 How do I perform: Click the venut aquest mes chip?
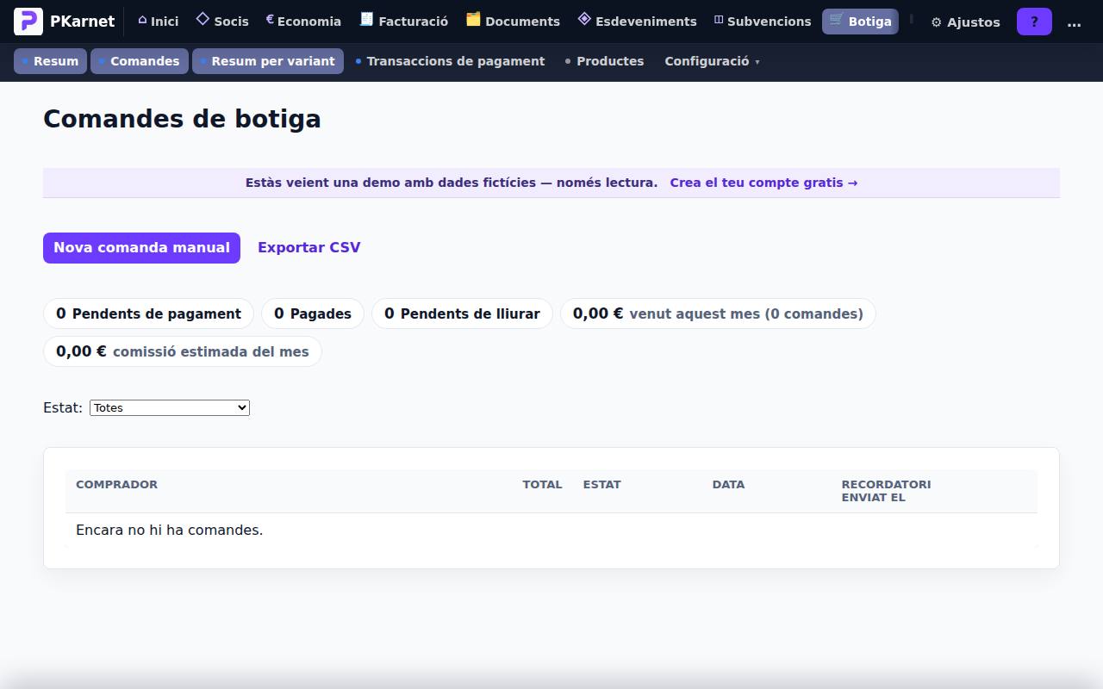pos(718,313)
